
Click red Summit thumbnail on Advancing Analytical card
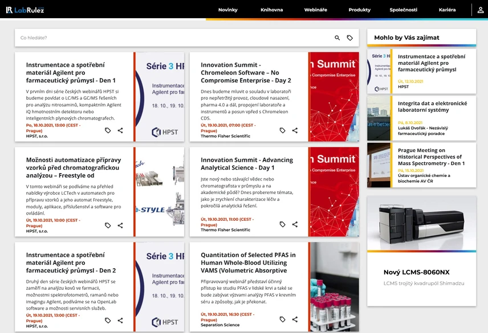pos(335,192)
